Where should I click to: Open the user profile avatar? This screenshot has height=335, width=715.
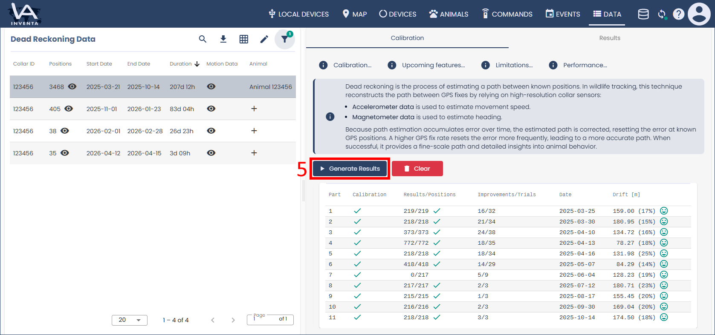tap(699, 14)
